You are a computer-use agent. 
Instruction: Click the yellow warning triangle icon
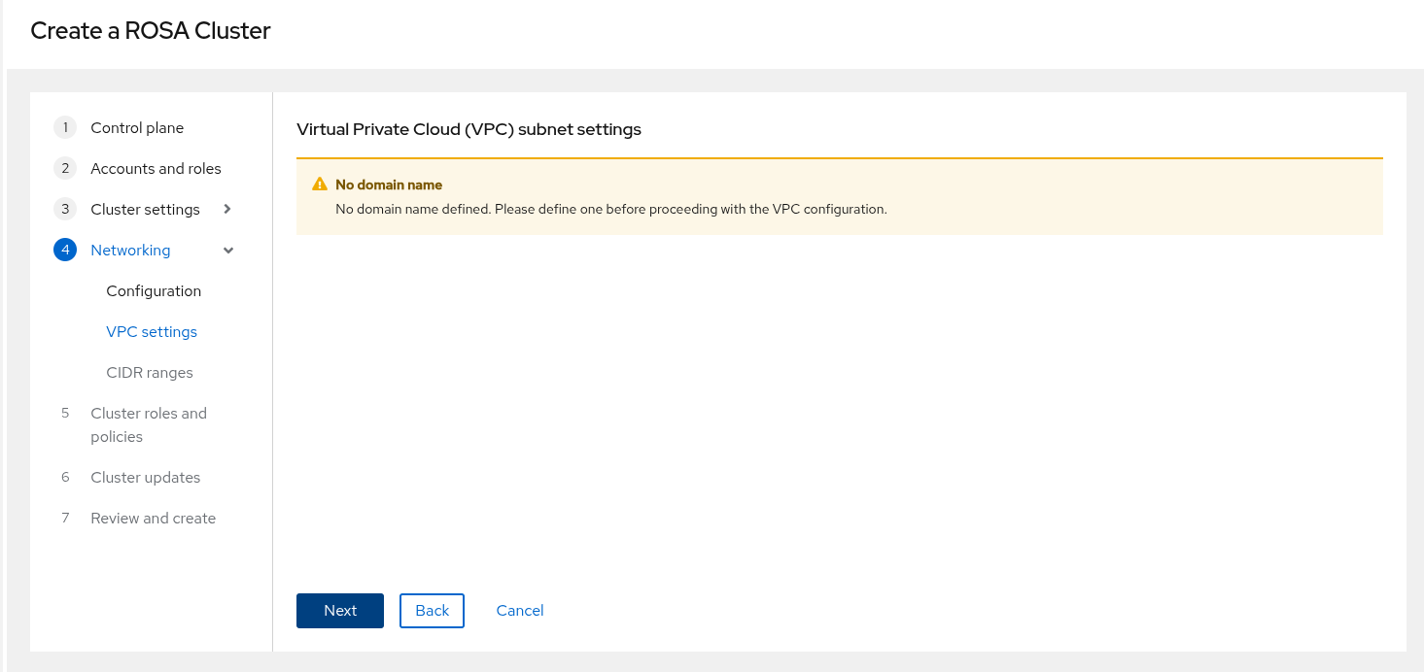click(320, 185)
